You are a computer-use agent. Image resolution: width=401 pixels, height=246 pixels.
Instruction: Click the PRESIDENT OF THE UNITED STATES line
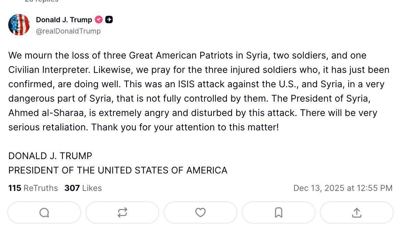pyautogui.click(x=118, y=170)
